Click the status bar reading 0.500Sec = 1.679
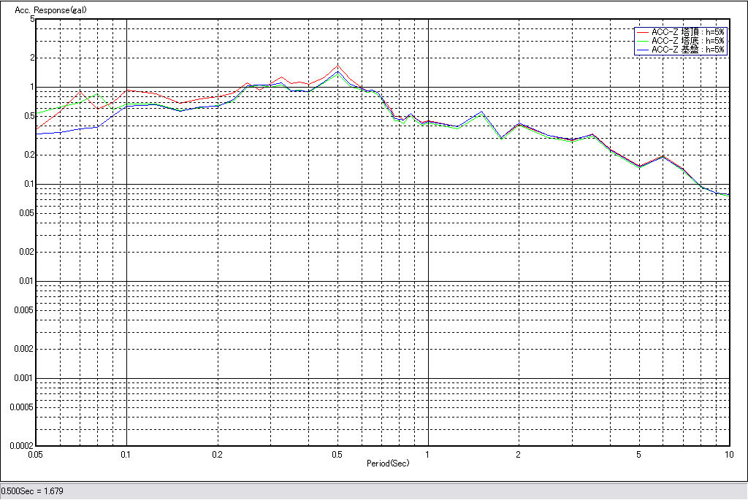This screenshot has height=500, width=748. 32,491
